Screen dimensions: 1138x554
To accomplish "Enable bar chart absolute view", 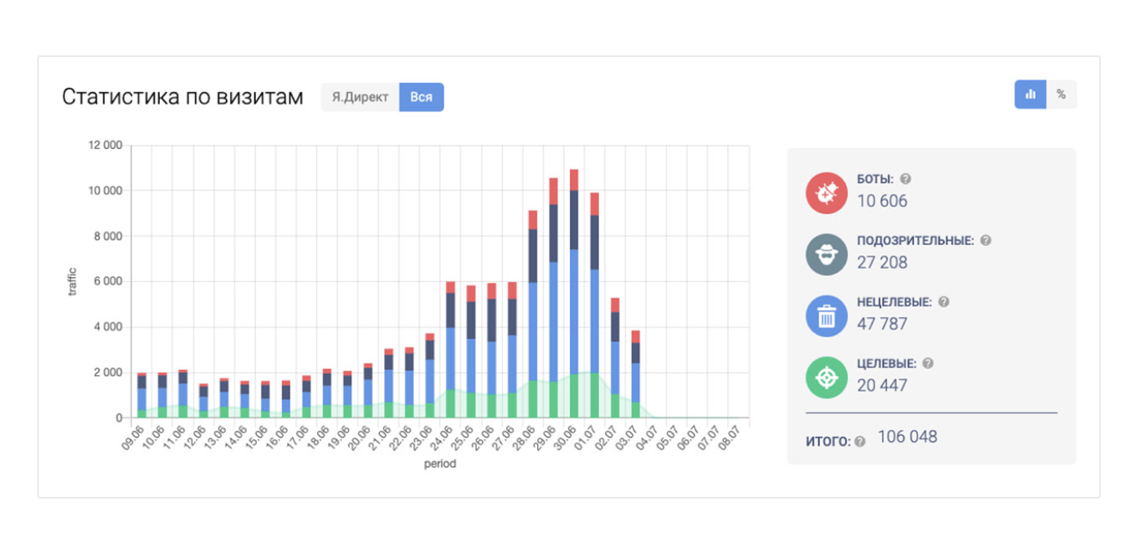I will [x=1030, y=95].
